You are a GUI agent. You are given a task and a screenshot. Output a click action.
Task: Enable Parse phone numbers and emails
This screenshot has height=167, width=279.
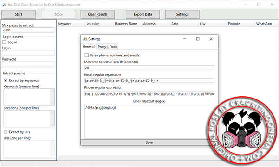point(87,55)
